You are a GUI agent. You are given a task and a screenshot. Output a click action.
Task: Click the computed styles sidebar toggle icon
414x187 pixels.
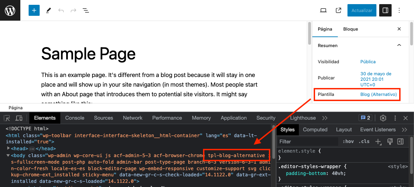coord(400,141)
